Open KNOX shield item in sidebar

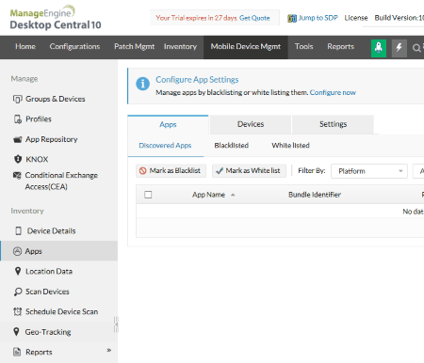coord(31,159)
